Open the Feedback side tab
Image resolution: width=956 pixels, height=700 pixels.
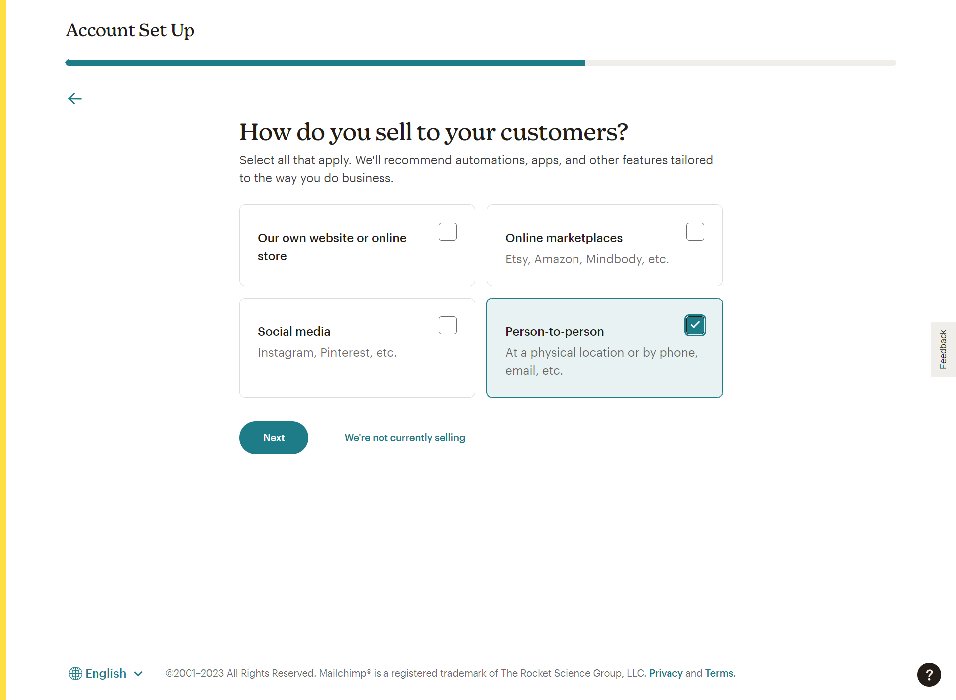(x=943, y=349)
